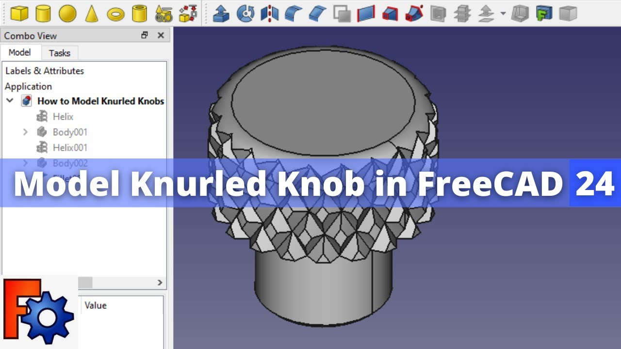621x349 pixels.
Task: Select the Thickness tool
Action: tap(520, 14)
